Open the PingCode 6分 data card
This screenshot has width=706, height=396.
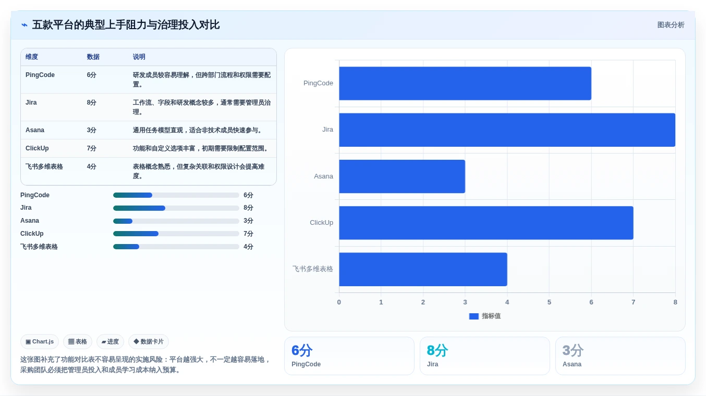pyautogui.click(x=349, y=356)
